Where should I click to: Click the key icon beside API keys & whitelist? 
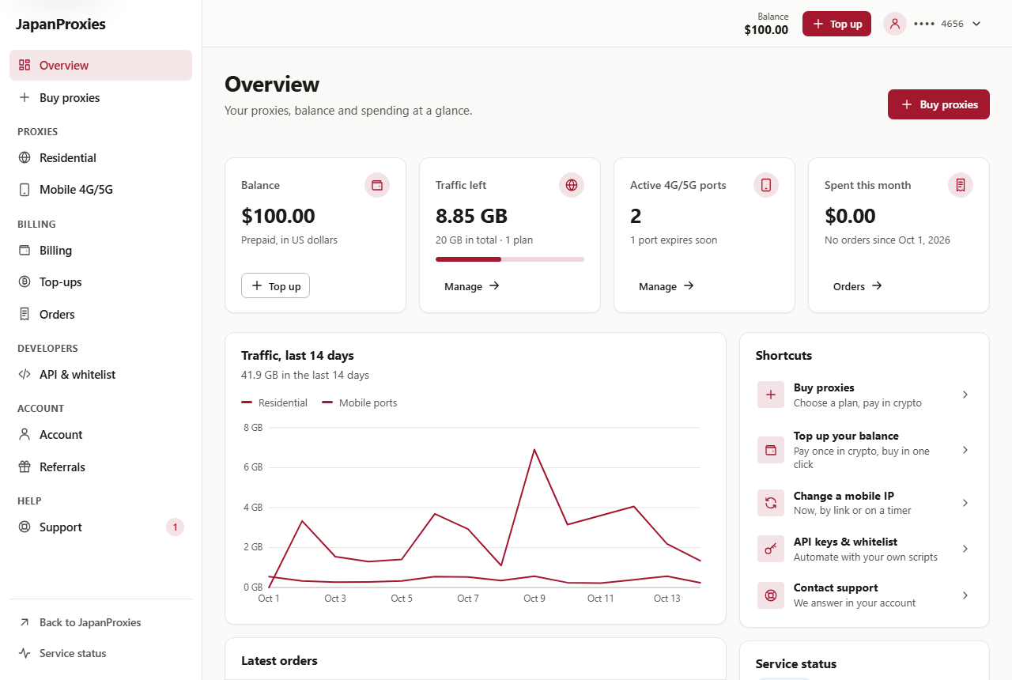771,549
